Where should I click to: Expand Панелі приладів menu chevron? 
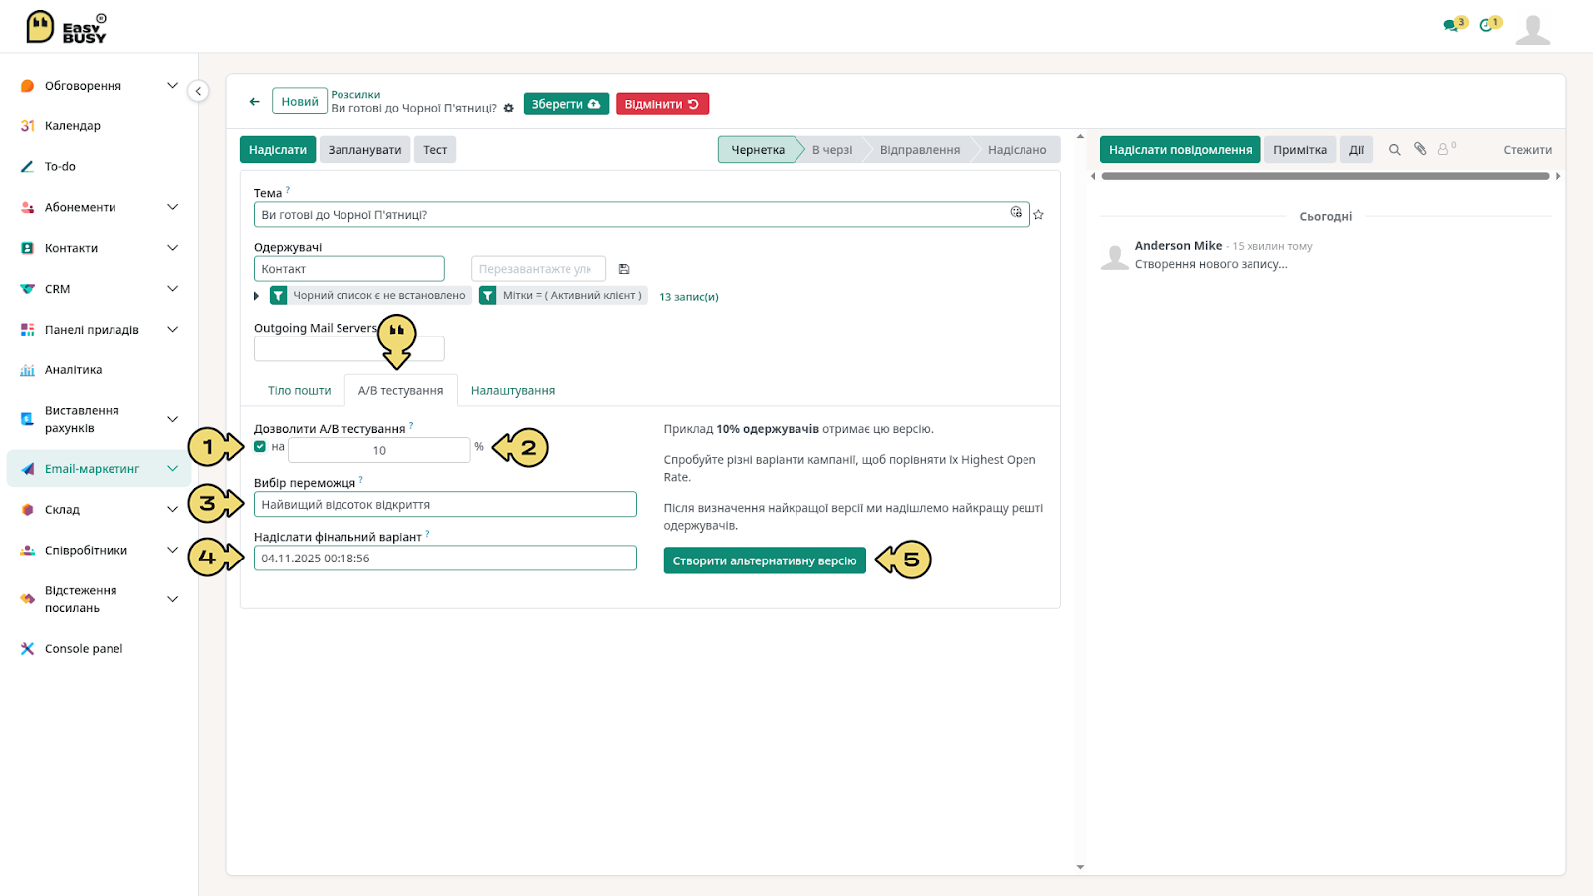(x=172, y=330)
